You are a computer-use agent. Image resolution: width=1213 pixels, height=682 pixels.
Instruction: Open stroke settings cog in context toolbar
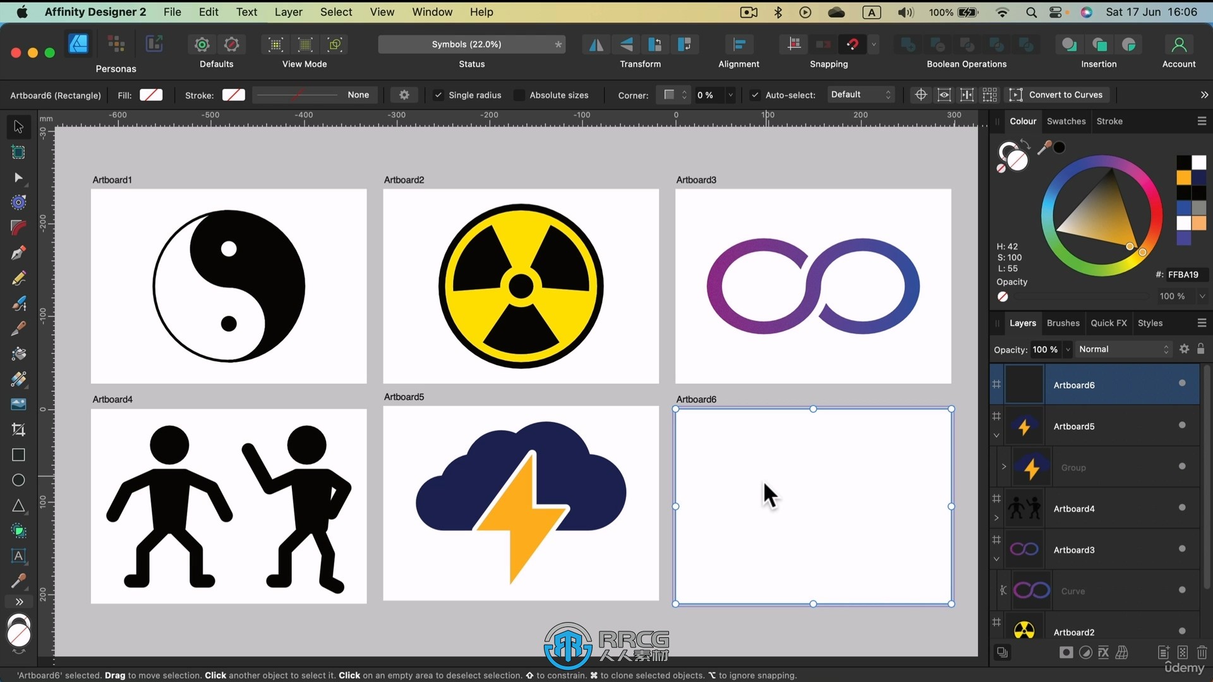tap(404, 95)
